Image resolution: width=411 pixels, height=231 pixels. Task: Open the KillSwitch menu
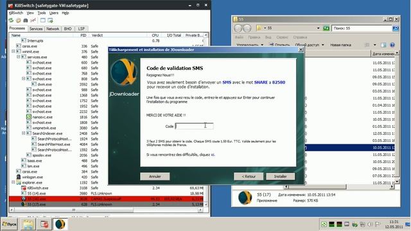(16, 13)
